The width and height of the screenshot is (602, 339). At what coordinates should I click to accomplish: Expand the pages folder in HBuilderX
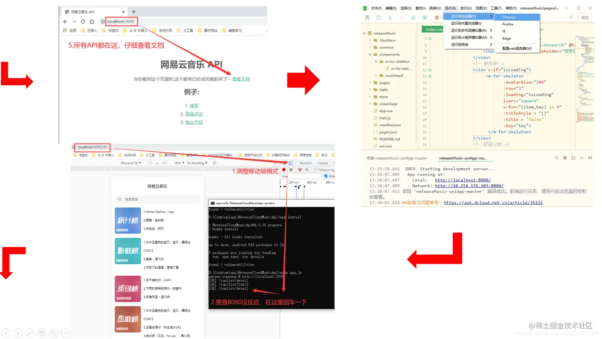point(370,82)
